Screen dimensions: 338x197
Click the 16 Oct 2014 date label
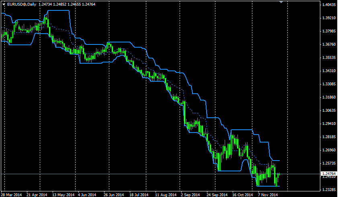click(x=242, y=195)
